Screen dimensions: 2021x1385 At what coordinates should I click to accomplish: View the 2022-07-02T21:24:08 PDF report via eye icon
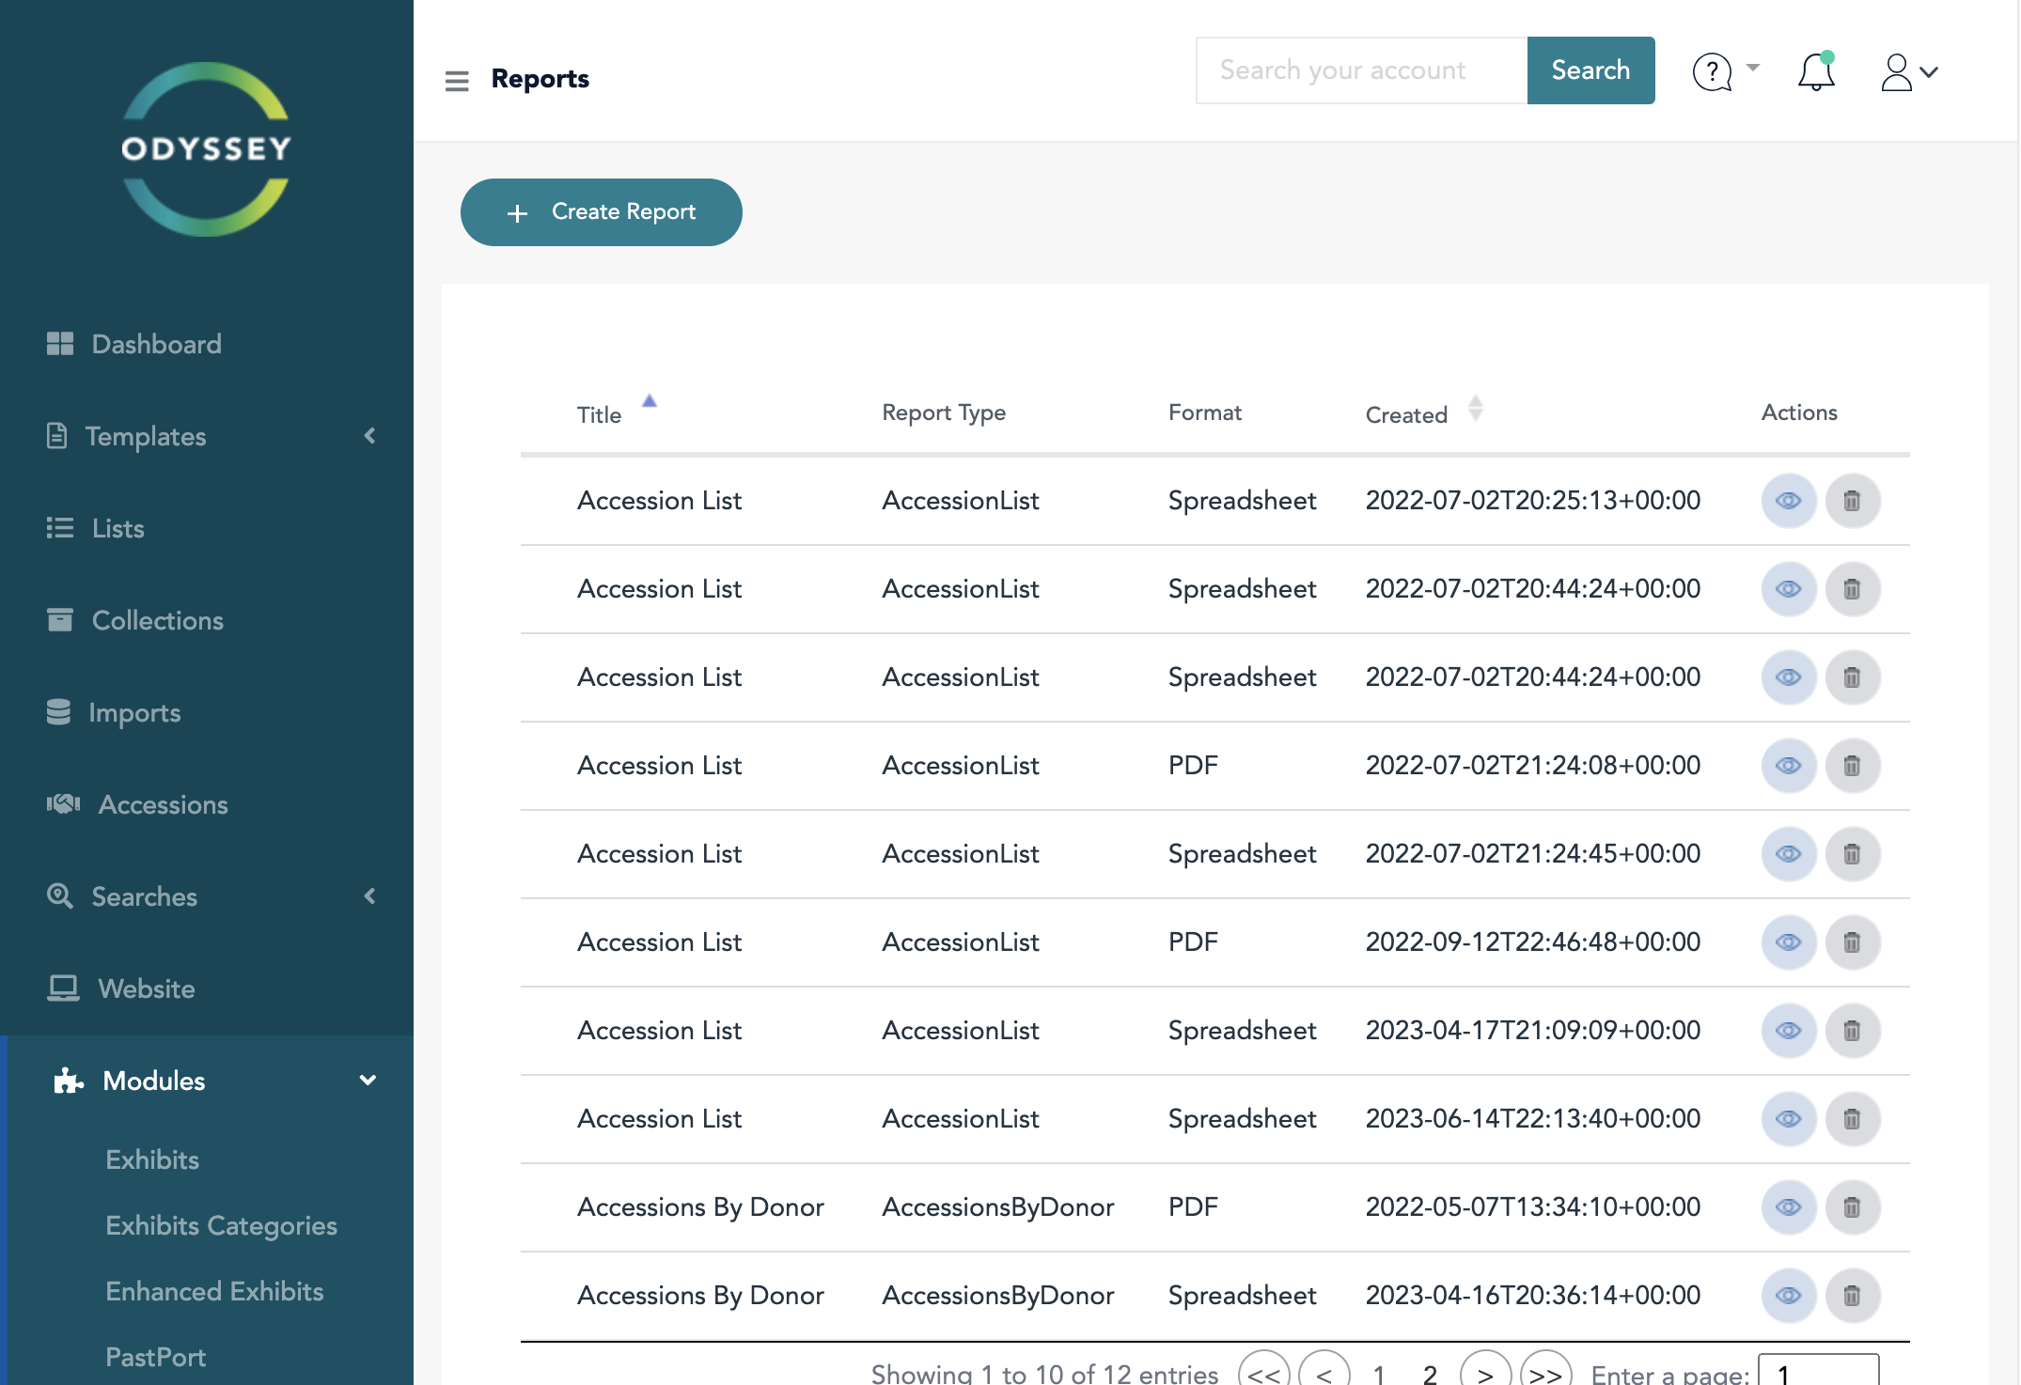1788,766
